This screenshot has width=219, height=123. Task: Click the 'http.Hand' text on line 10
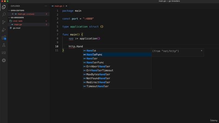pos(76,46)
